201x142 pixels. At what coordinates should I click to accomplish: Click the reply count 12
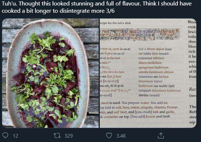tap(15, 136)
